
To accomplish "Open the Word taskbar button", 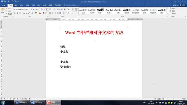I will 37,103.
